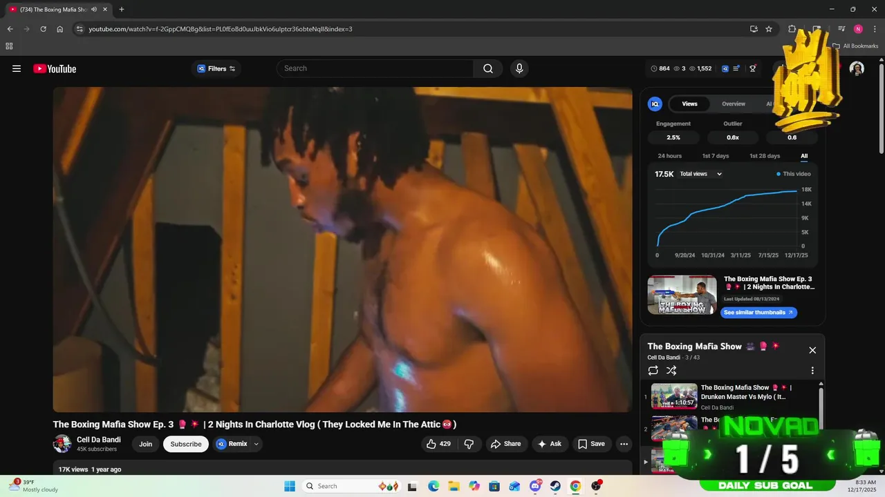Expand the description at 17K views
Screen dimensions: 885x497
342,469
